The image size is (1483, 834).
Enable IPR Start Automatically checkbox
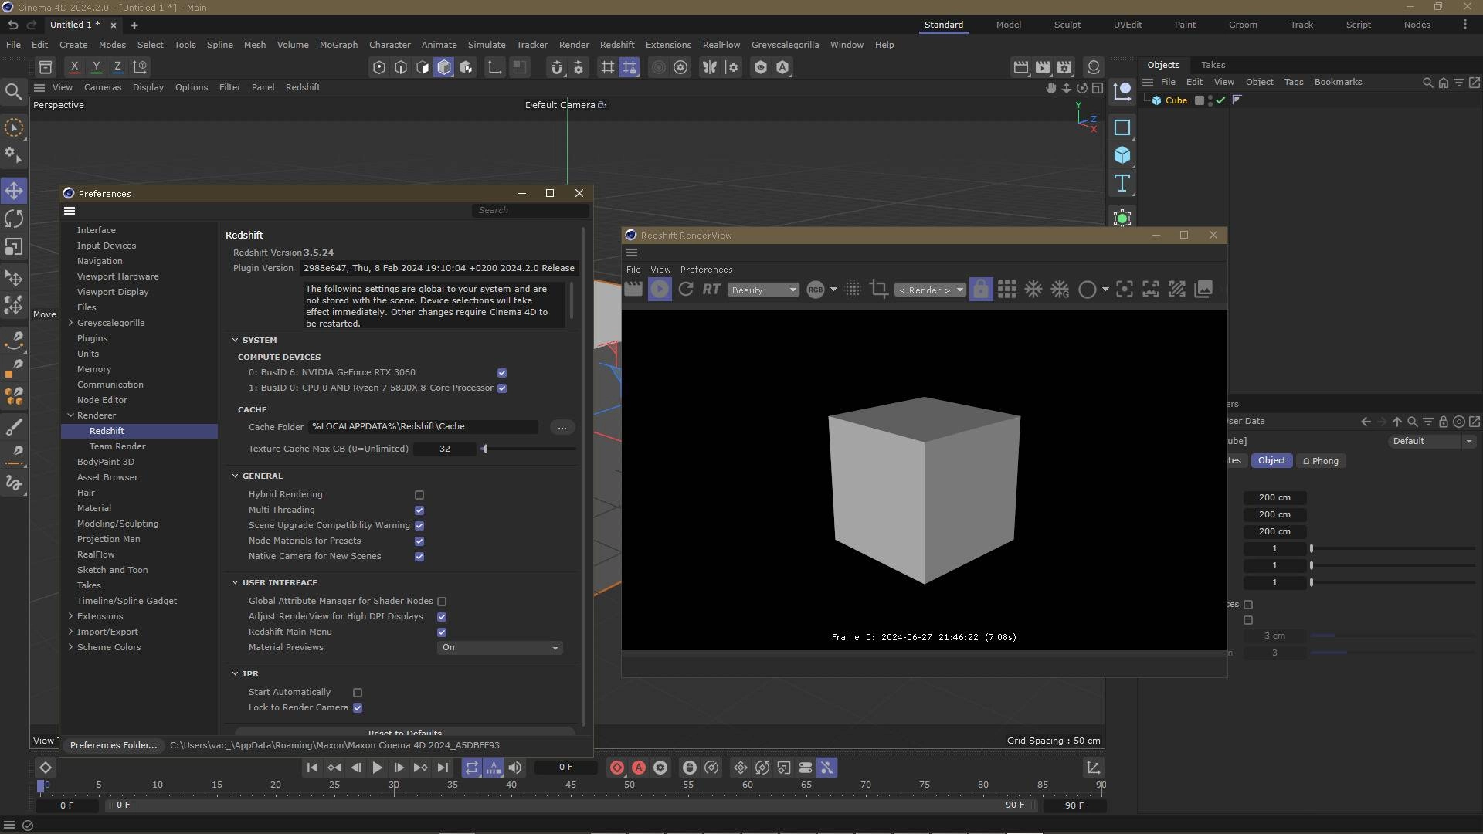coord(358,693)
